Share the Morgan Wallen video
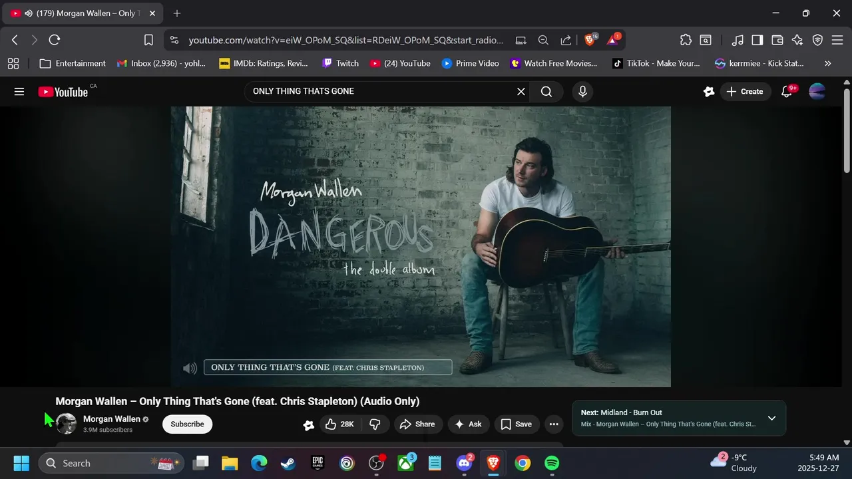This screenshot has height=479, width=852. (x=417, y=424)
